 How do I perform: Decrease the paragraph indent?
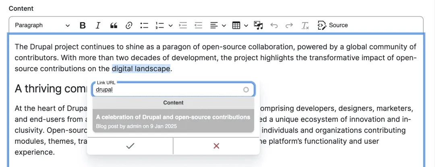tap(198, 25)
